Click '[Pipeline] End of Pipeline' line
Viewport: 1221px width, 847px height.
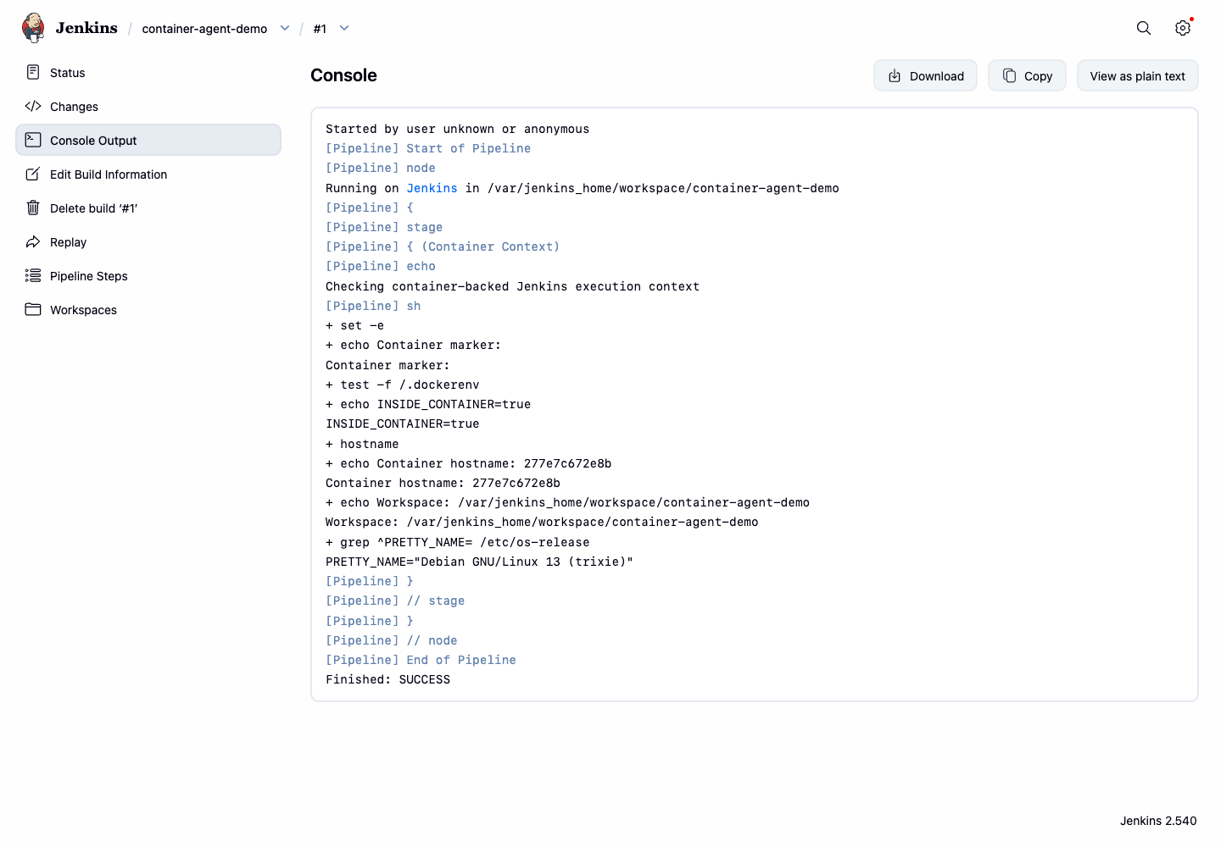pos(421,660)
